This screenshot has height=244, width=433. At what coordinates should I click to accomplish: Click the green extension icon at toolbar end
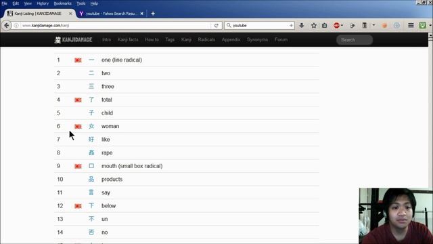point(422,26)
